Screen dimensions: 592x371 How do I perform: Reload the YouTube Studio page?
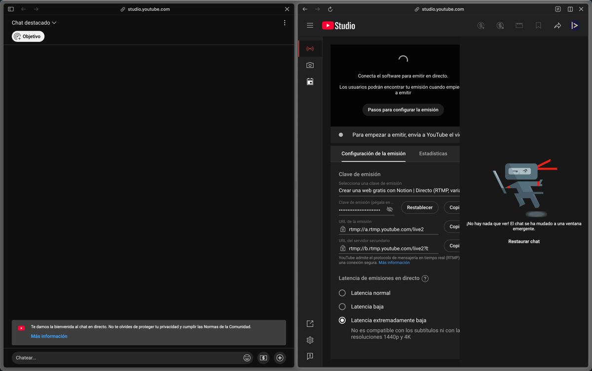click(330, 9)
